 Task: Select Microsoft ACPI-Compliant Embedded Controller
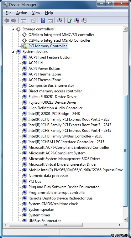pos(69,147)
